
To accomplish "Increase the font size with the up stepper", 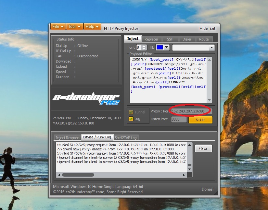I will (143, 46).
